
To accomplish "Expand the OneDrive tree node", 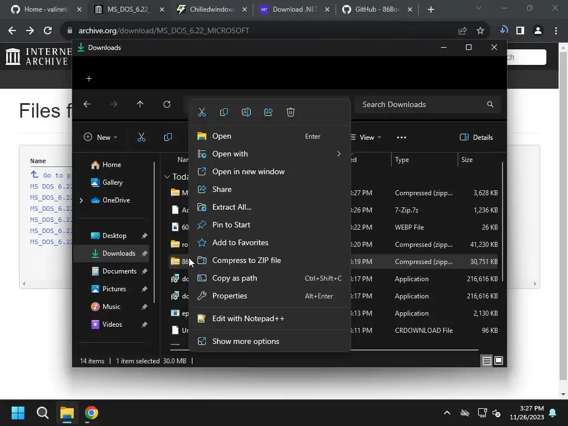I will pos(82,200).
